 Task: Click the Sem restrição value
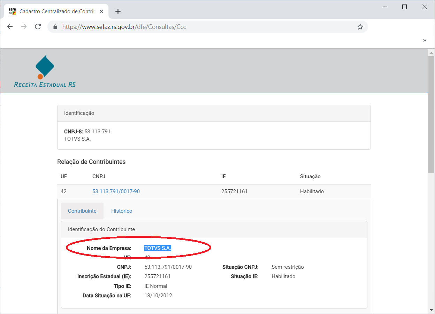(288, 267)
